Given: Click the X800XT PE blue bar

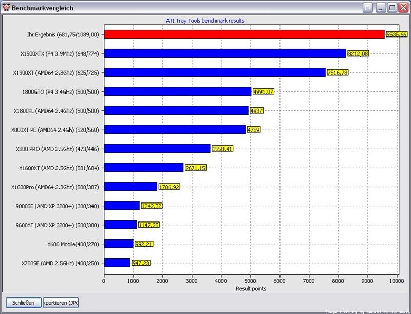Looking at the screenshot, I should tap(175, 130).
